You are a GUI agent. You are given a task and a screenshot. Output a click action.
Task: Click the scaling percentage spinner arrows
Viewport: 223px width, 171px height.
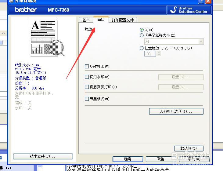159,54
